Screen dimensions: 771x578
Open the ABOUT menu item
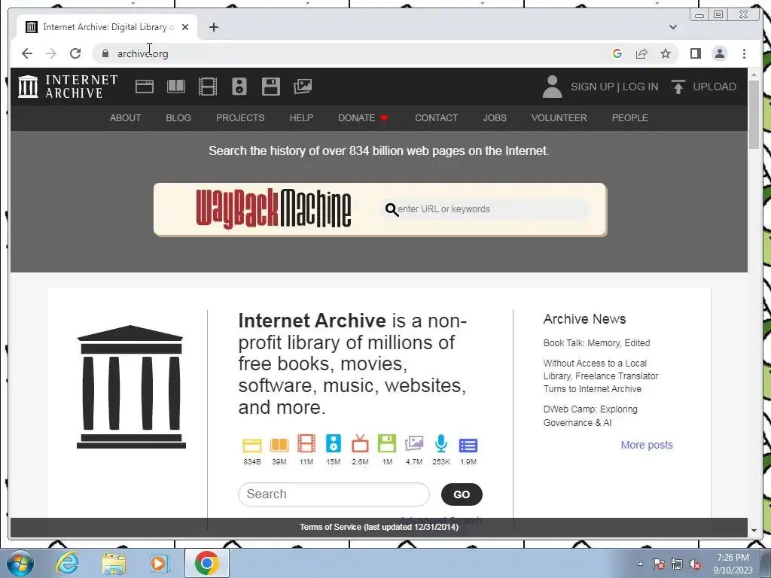coord(126,118)
